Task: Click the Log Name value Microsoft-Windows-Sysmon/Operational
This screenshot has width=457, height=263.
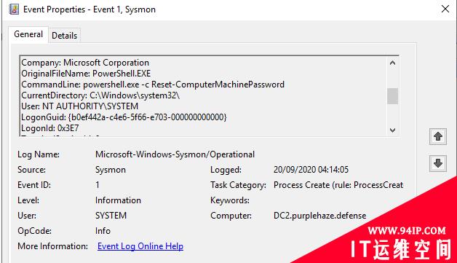Action: 175,154
